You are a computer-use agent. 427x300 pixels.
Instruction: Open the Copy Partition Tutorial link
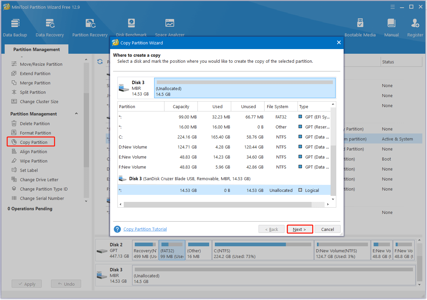tap(145, 229)
